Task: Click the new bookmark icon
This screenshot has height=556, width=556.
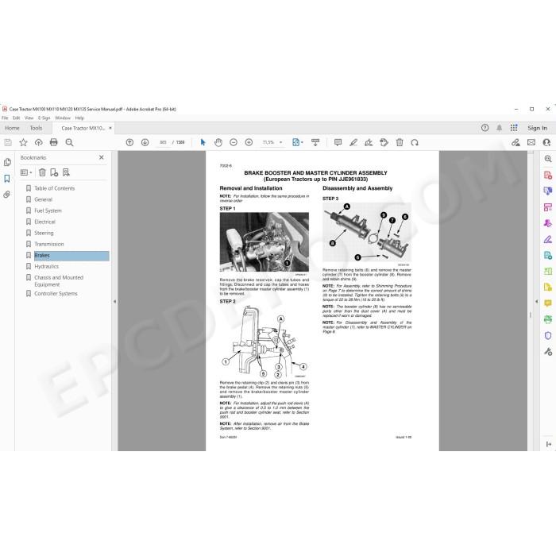Action: click(x=54, y=172)
